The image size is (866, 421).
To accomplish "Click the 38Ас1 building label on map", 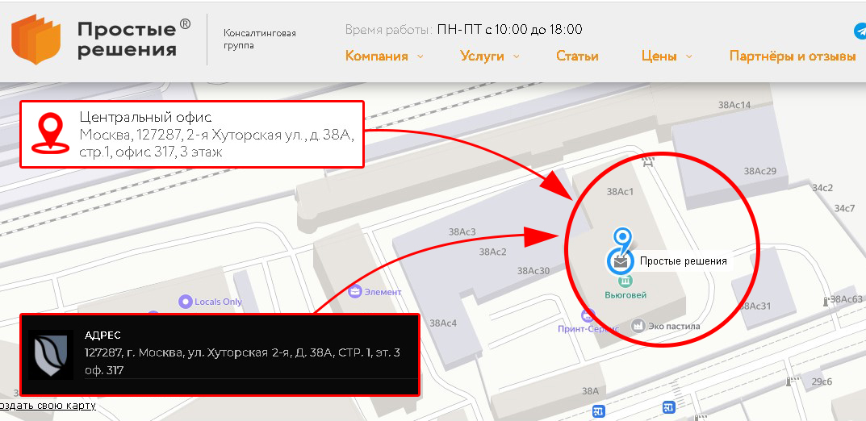I will tap(620, 192).
